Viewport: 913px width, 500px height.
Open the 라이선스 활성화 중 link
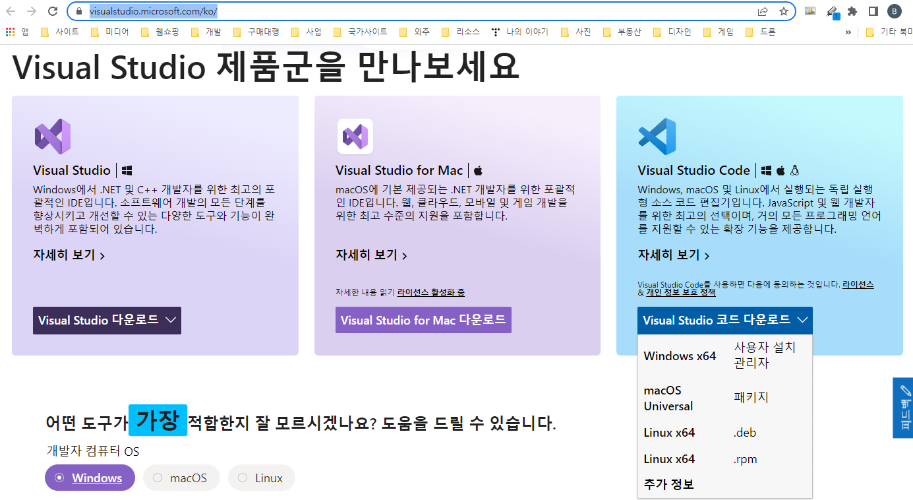(x=431, y=292)
